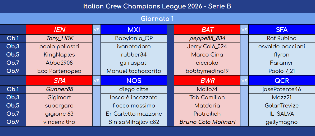Select the BAT team header cell
This screenshot has height=136, width=315.
(x=207, y=30)
